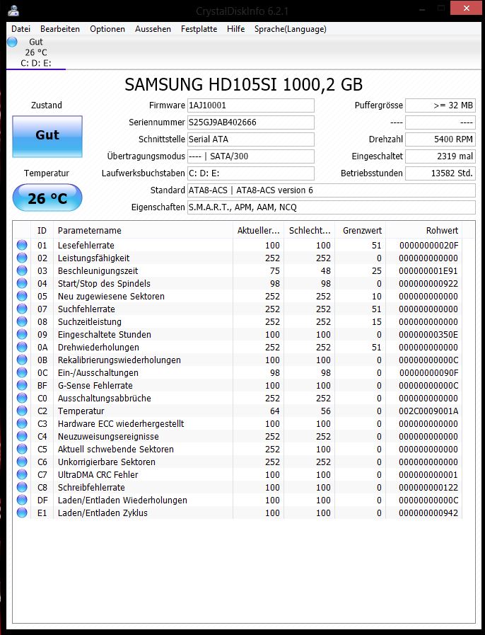
Task: Click status orb of Eingeschaltete Stunden row
Action: click(x=22, y=335)
